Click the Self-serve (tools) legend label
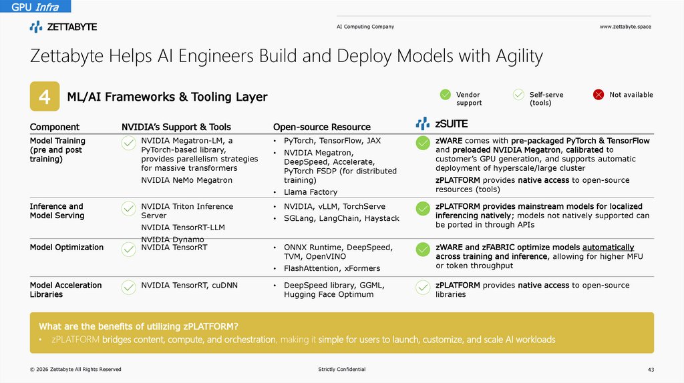The width and height of the screenshot is (684, 383). pyautogui.click(x=546, y=99)
